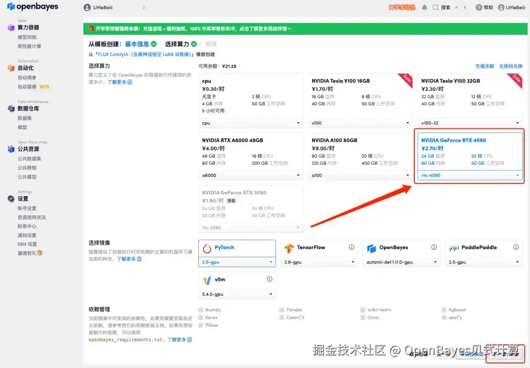Open the rtx-4090 resource dropdown

click(x=470, y=175)
